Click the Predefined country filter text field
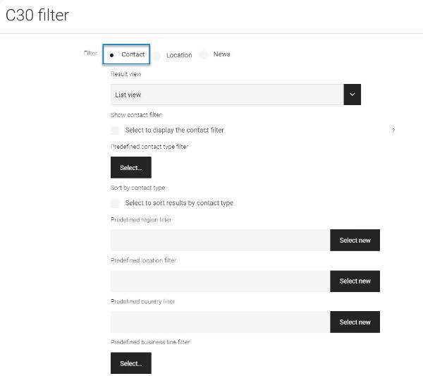Viewport: 423px width, 376px height. [221, 322]
